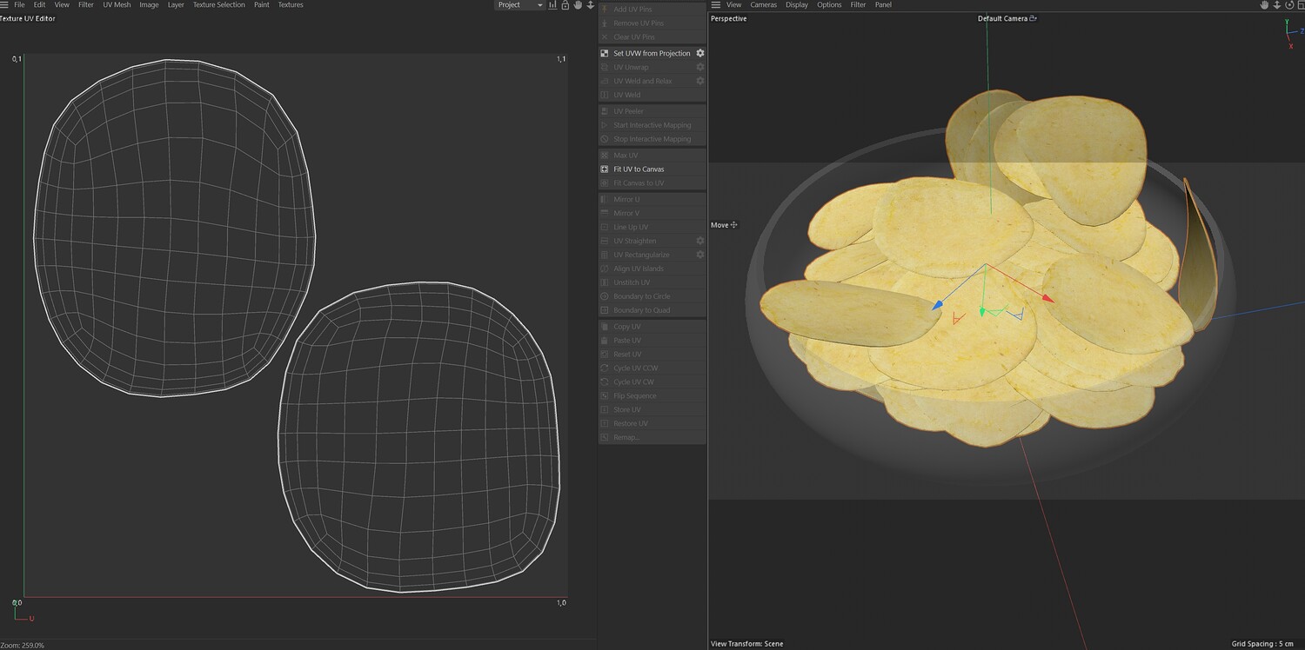Open the Texture Selection menu
Screen dimensions: 1305x650
pyautogui.click(x=219, y=5)
